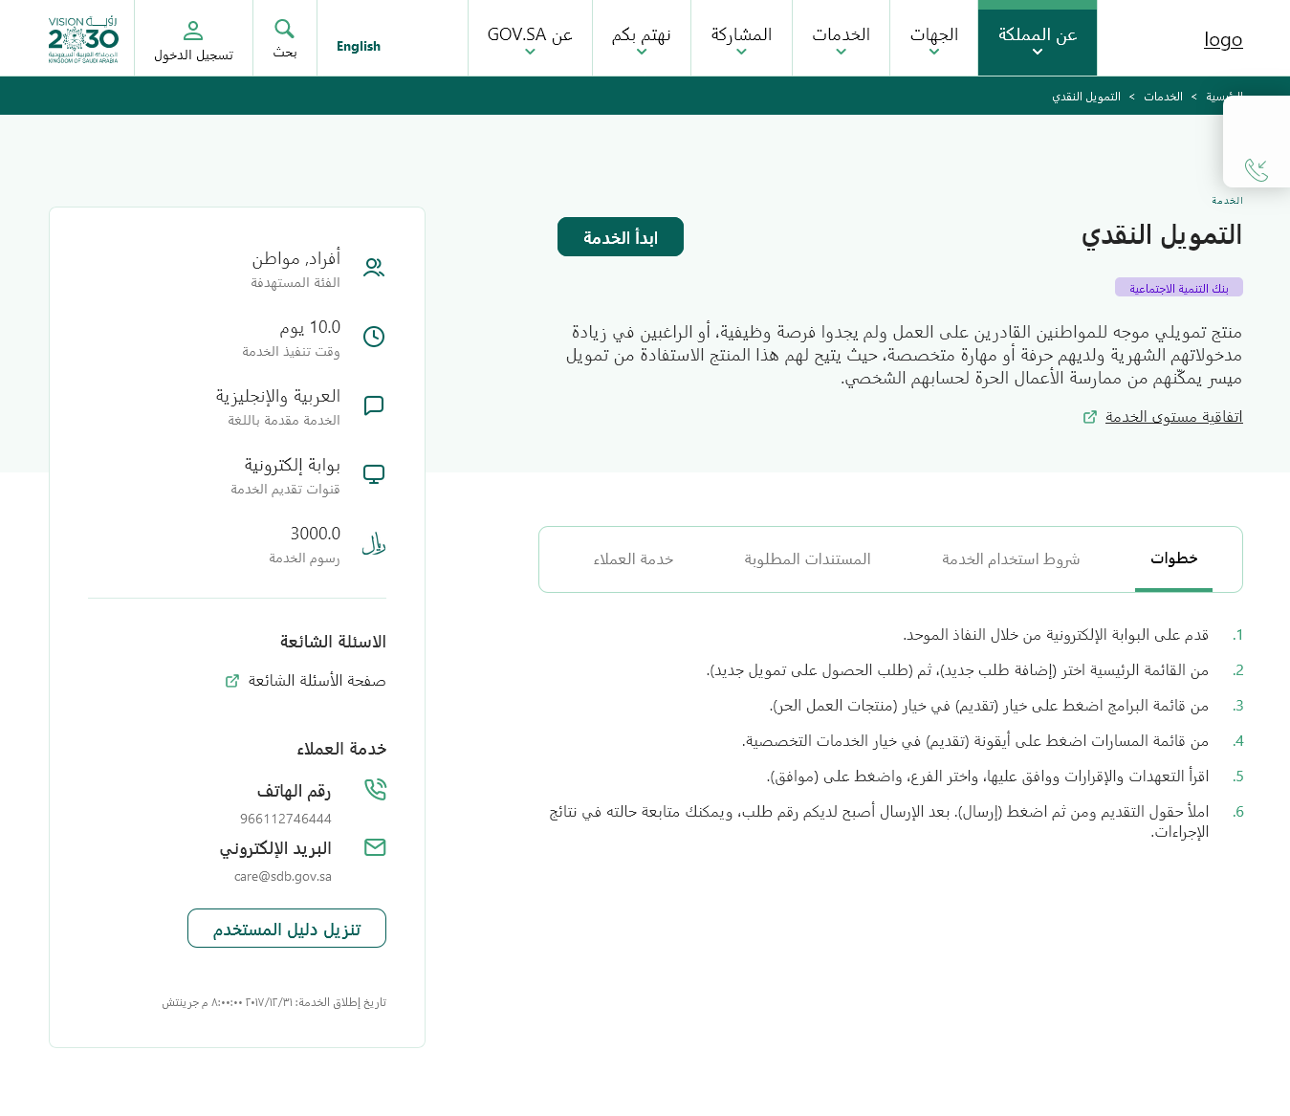Screen dimensions: 1290x1116
Task: Expand the عن المملكة menu
Action: (x=1038, y=38)
